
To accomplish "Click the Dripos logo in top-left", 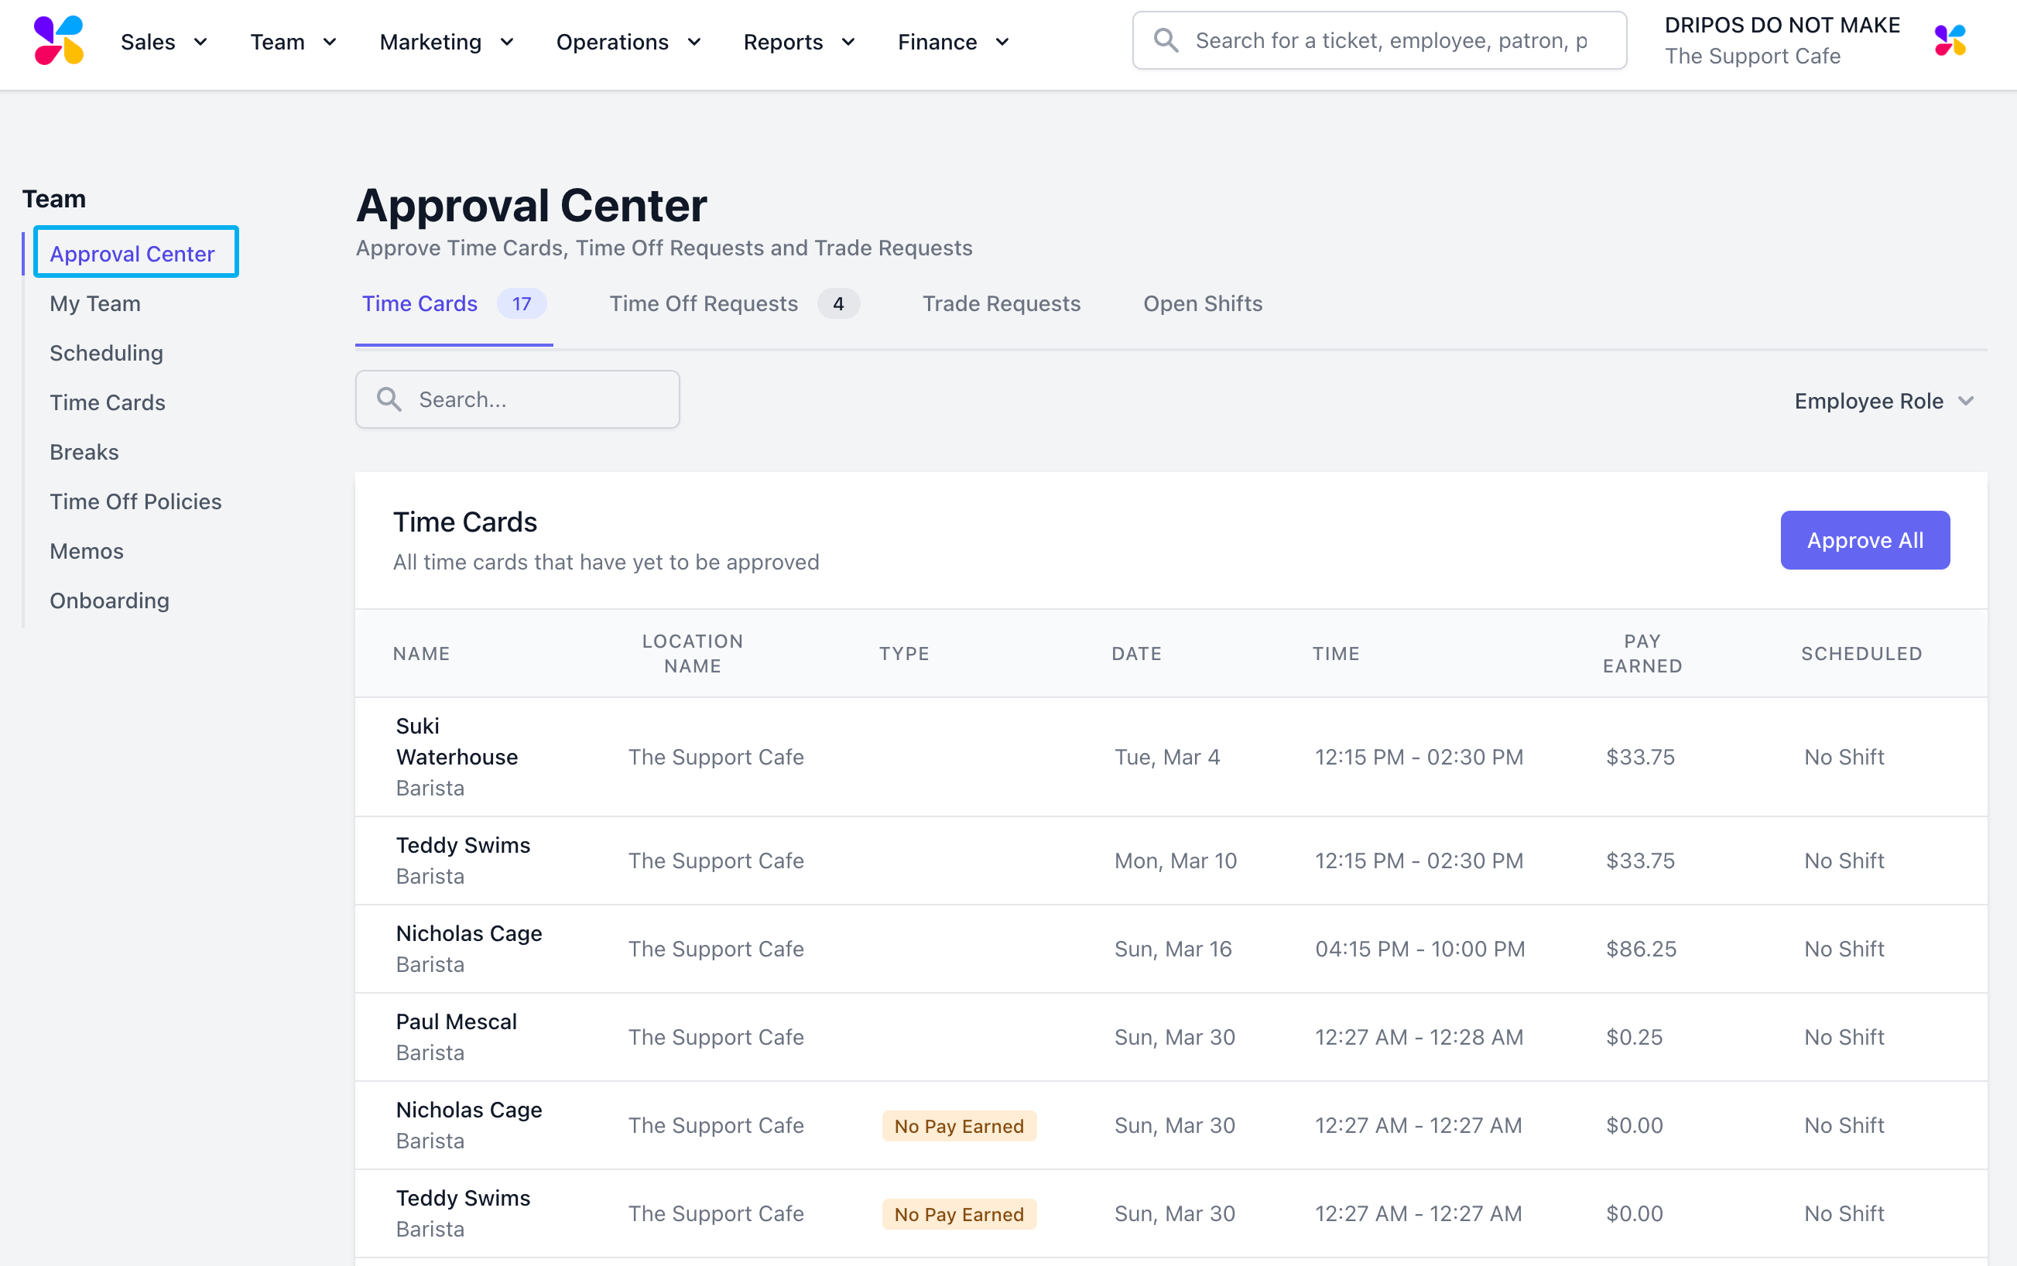I will 59,40.
